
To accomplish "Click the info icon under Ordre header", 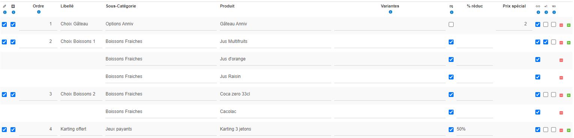I will click(39, 12).
